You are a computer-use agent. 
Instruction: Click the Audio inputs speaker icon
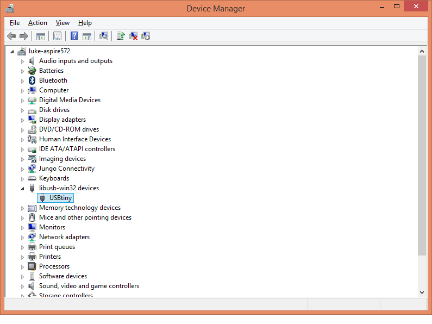(32, 61)
